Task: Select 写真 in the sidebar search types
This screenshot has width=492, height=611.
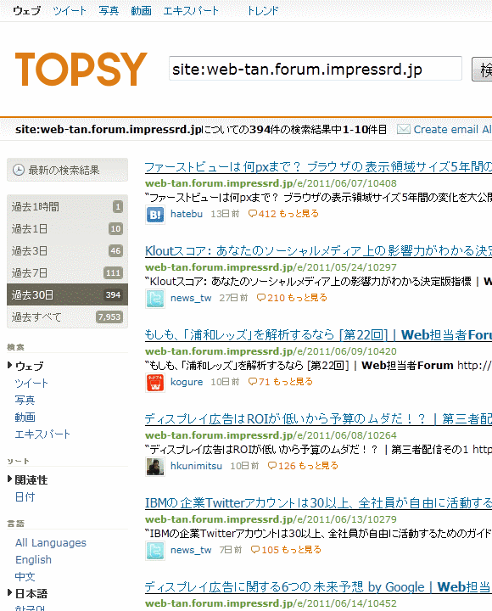Action: (25, 401)
